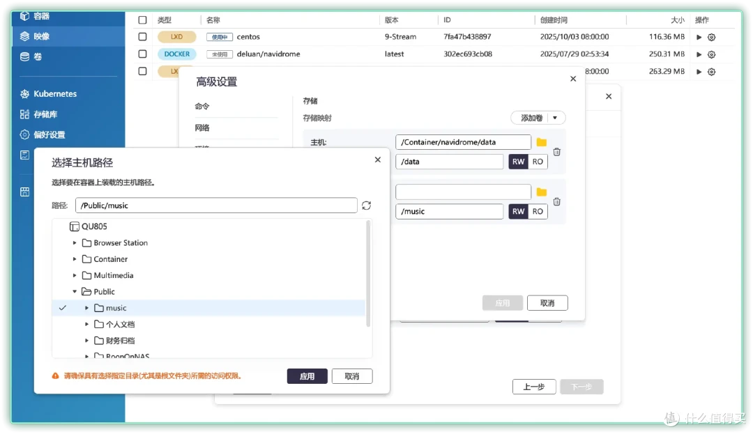Toggle the select-all checkbox in image table header
This screenshot has height=434, width=753.
(x=143, y=20)
